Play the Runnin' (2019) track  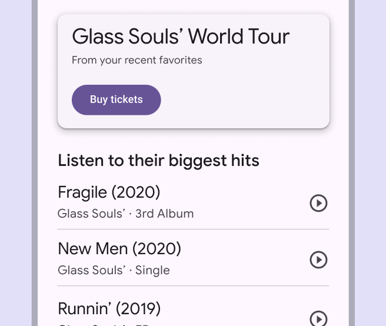(x=318, y=318)
